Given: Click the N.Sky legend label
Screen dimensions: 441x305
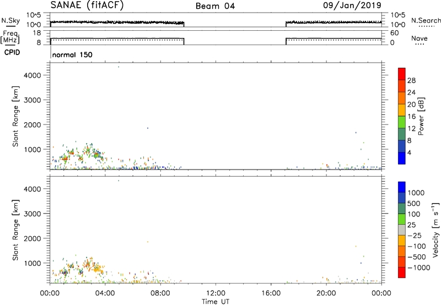Looking at the screenshot, I should (10, 20).
